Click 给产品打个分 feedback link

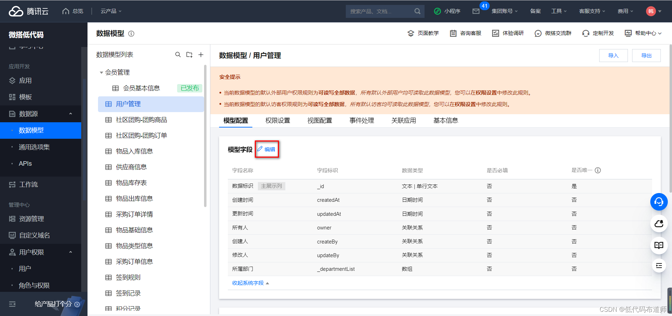pyautogui.click(x=57, y=304)
